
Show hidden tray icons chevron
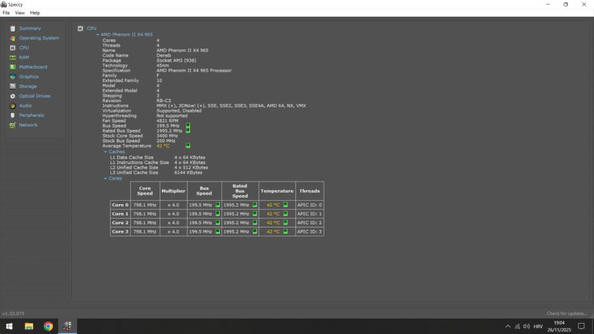point(507,326)
